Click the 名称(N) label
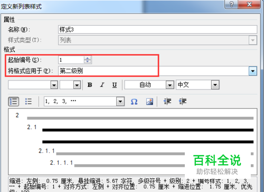The width and height of the screenshot is (264, 192). click(19, 29)
